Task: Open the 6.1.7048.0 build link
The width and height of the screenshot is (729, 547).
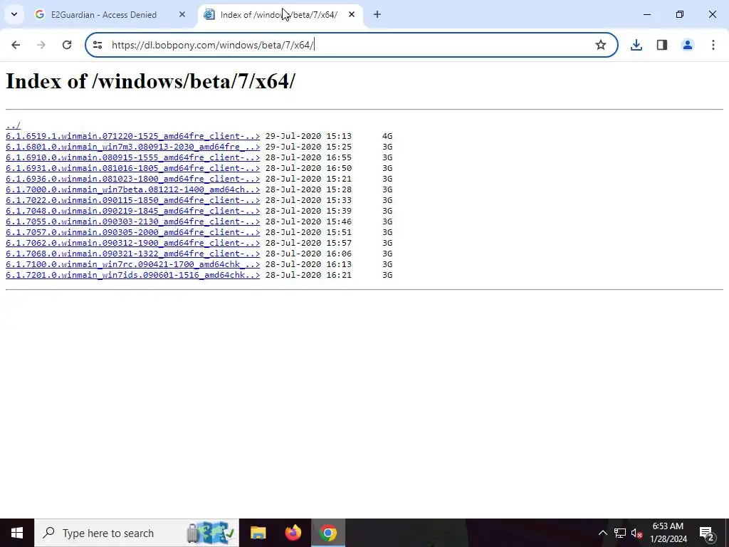Action: (x=133, y=211)
